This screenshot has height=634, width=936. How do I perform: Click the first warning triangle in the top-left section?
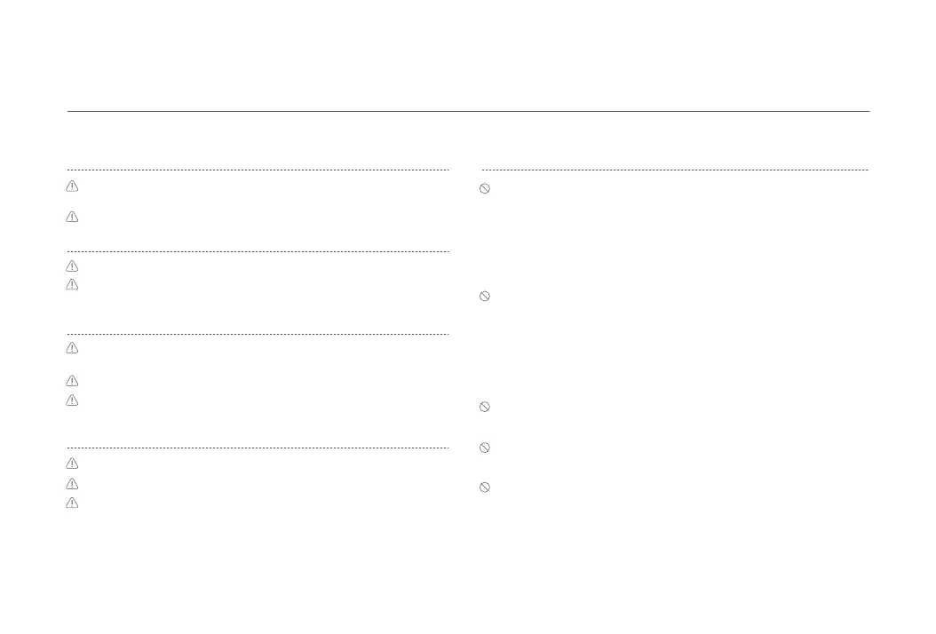click(x=73, y=186)
